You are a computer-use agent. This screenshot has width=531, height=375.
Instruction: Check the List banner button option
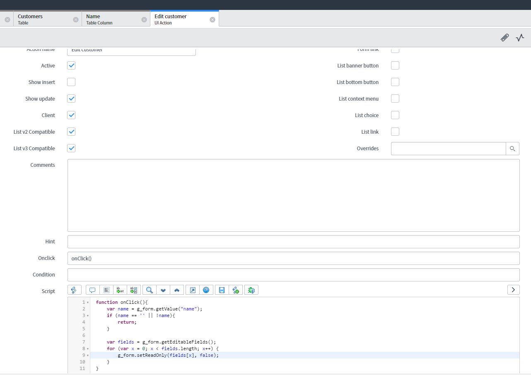click(395, 65)
